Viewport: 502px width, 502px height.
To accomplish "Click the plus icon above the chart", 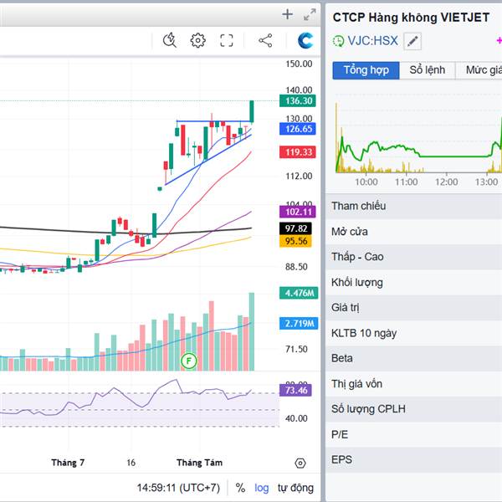I will tap(287, 14).
